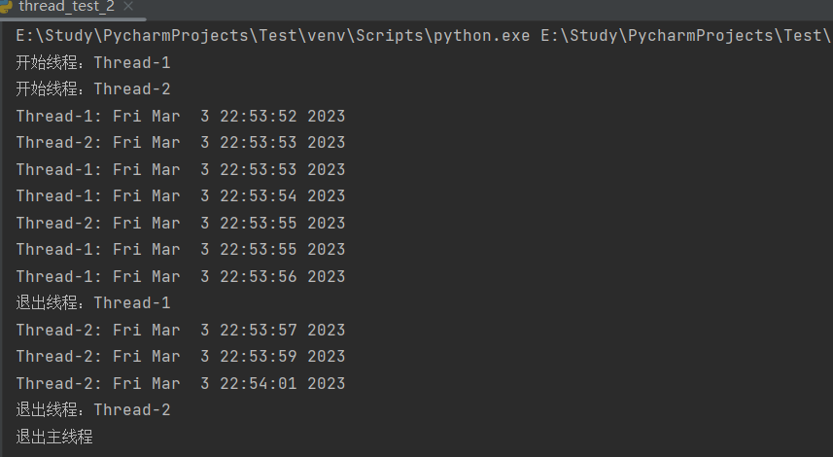This screenshot has height=457, width=833.
Task: Click the Thread-2 output at 22:53:57
Action: coord(181,330)
